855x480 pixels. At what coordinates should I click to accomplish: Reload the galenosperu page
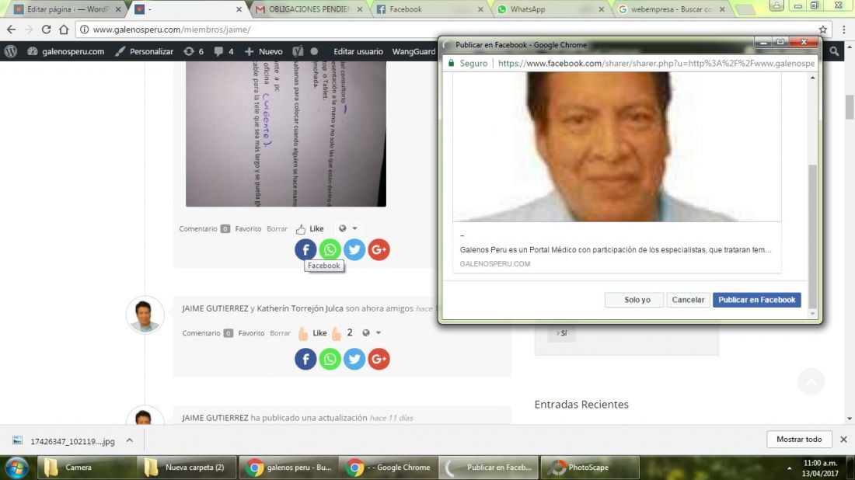[x=47, y=30]
